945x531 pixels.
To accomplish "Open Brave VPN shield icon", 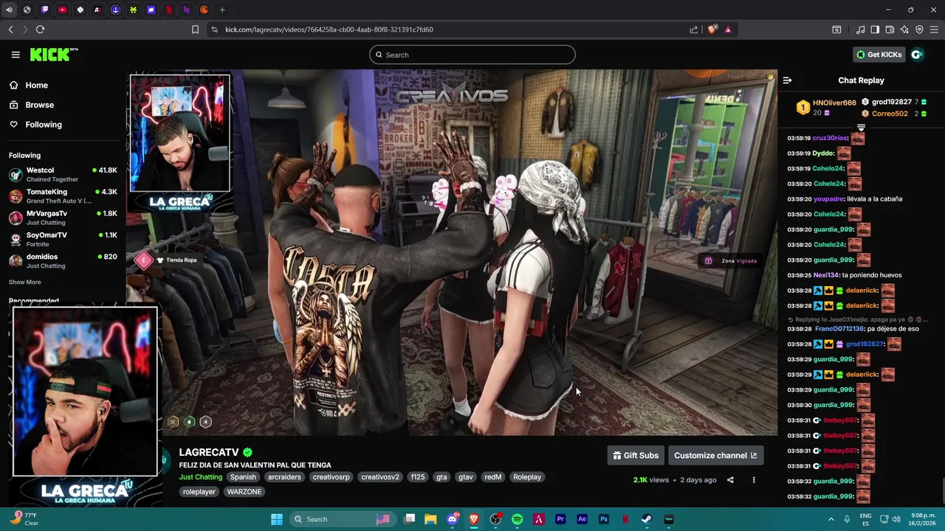I will click(x=919, y=29).
